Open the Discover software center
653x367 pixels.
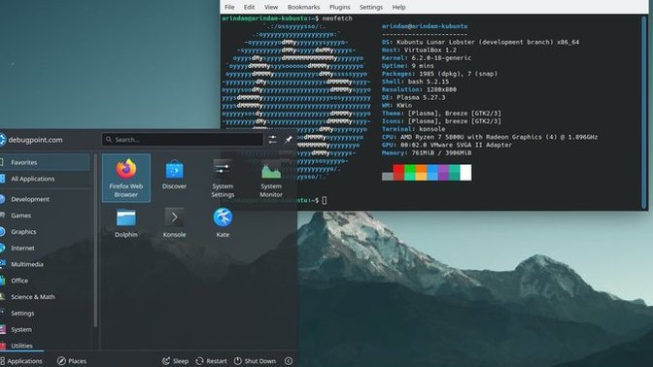(174, 175)
